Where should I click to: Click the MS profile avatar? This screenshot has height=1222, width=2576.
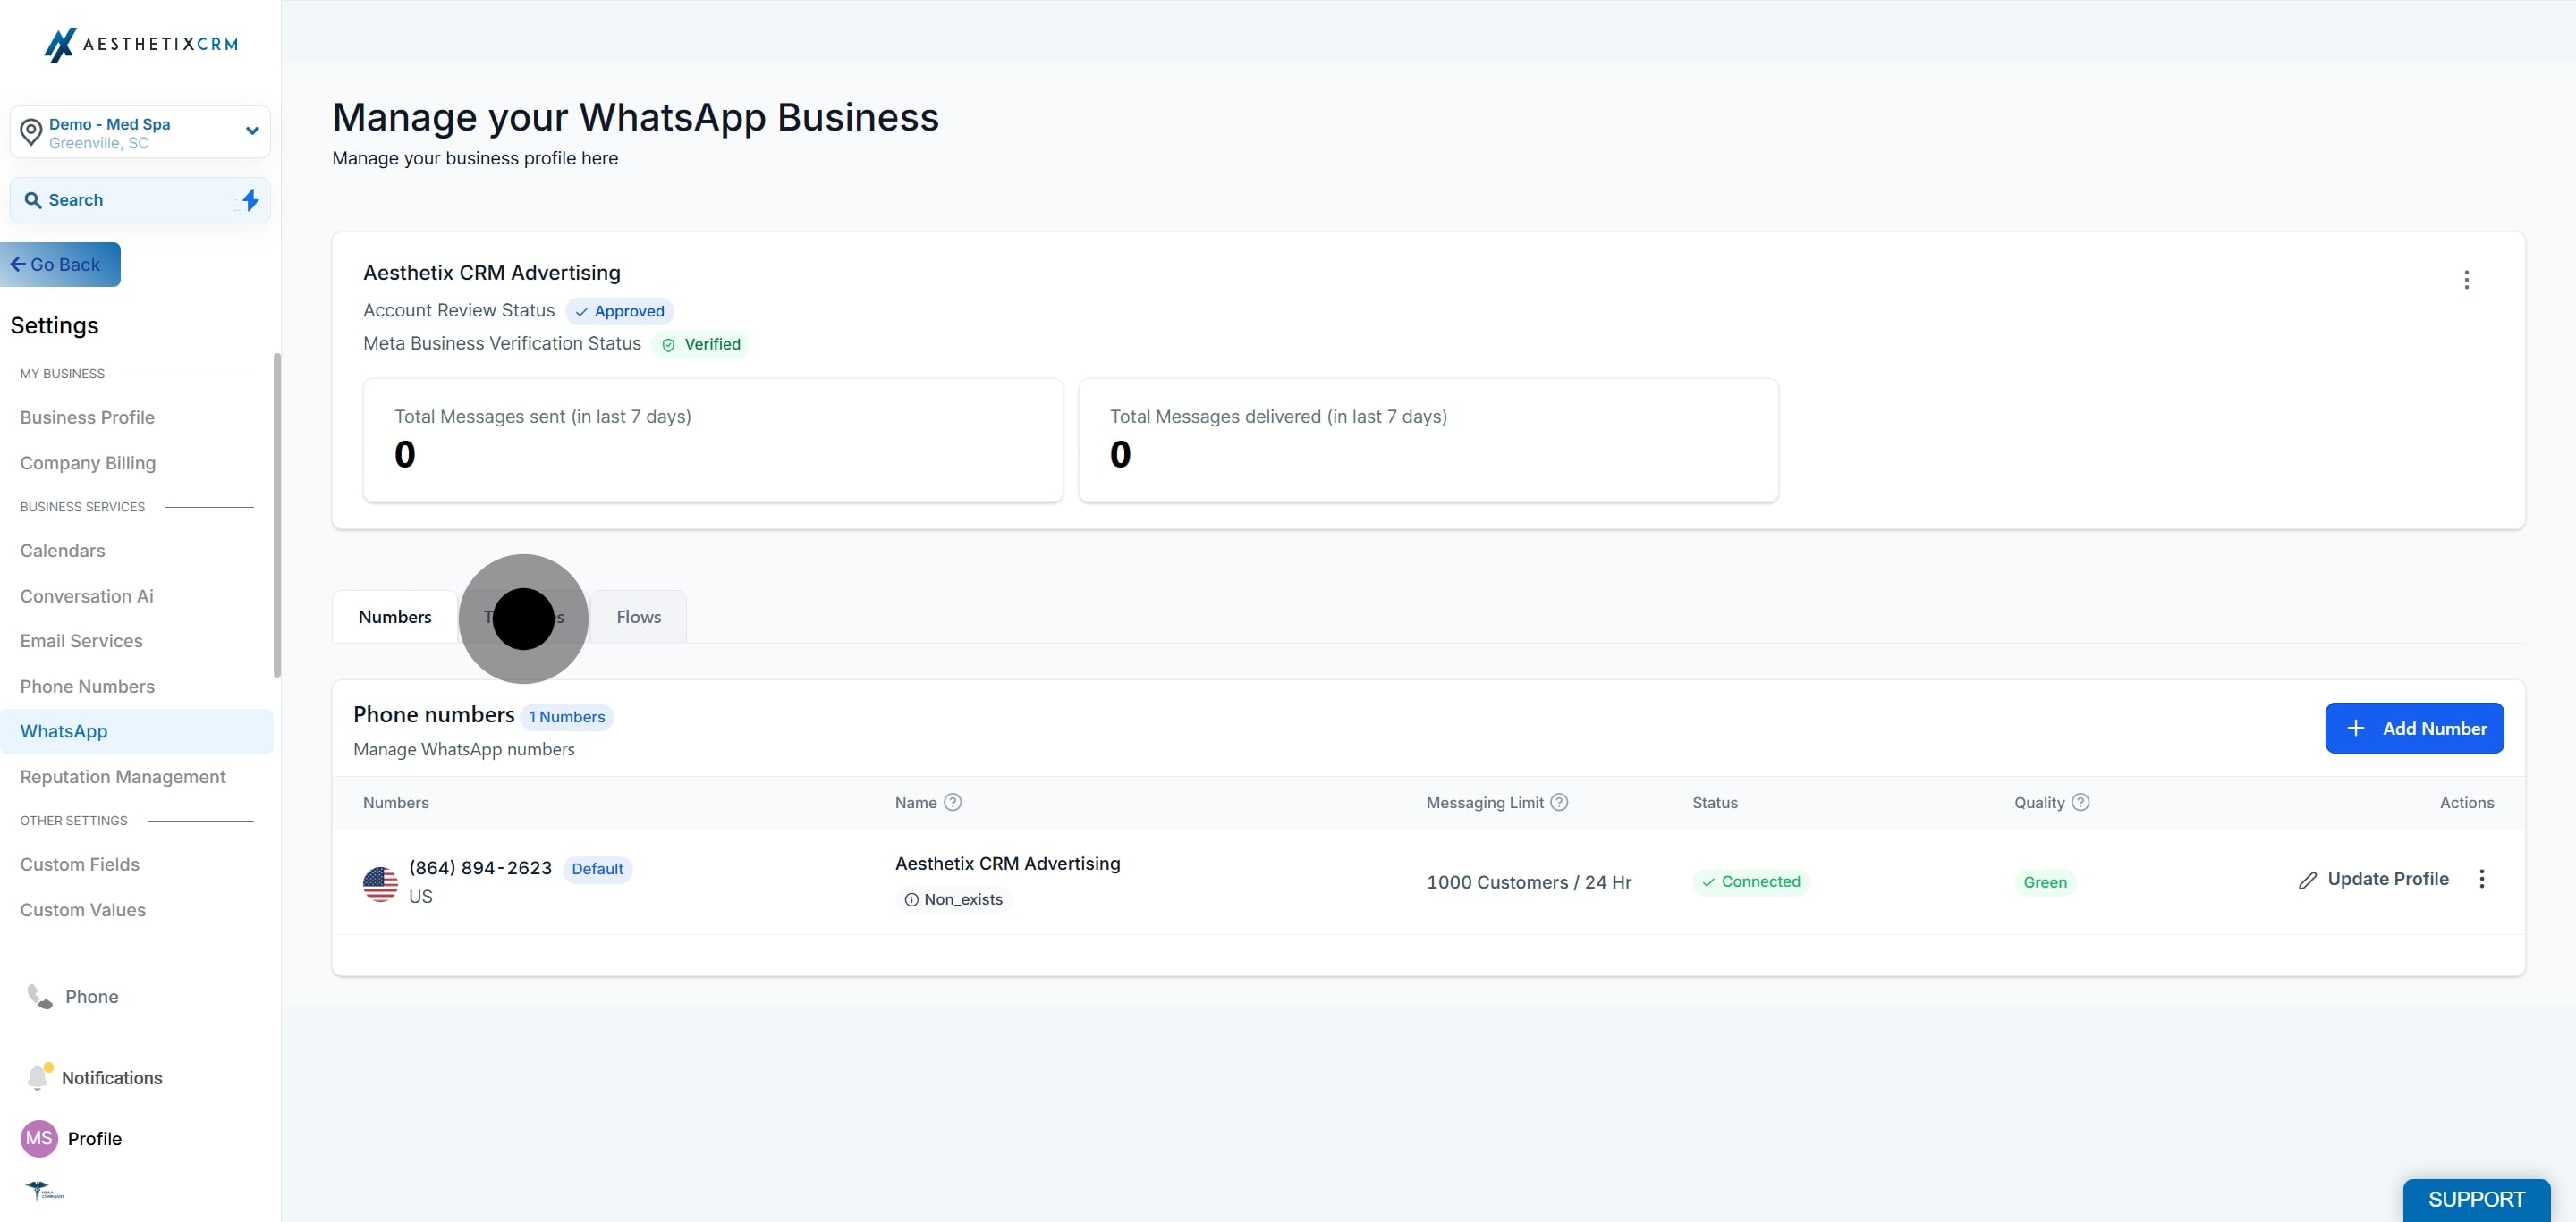39,1138
